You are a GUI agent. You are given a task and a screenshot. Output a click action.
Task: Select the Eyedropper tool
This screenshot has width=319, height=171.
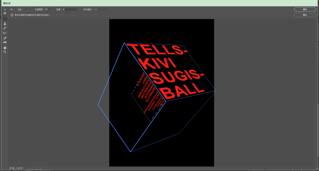click(5, 38)
